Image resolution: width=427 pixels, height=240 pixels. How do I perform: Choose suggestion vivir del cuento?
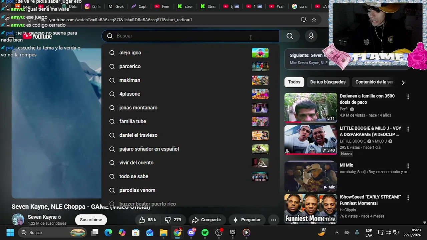(190, 163)
